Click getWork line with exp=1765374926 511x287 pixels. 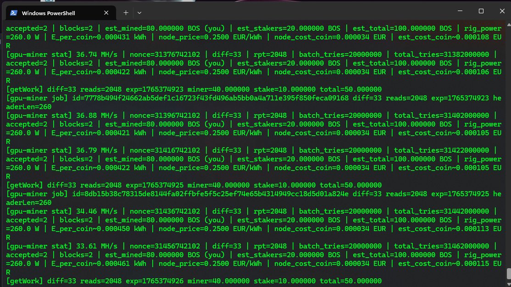(x=194, y=281)
